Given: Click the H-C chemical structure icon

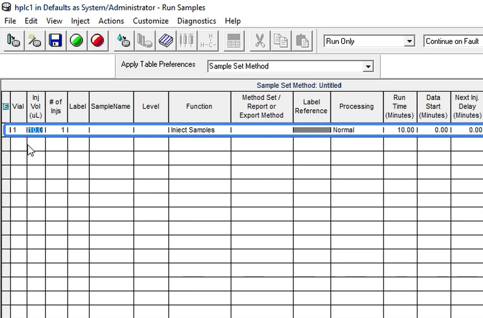Looking at the screenshot, I should tap(208, 41).
